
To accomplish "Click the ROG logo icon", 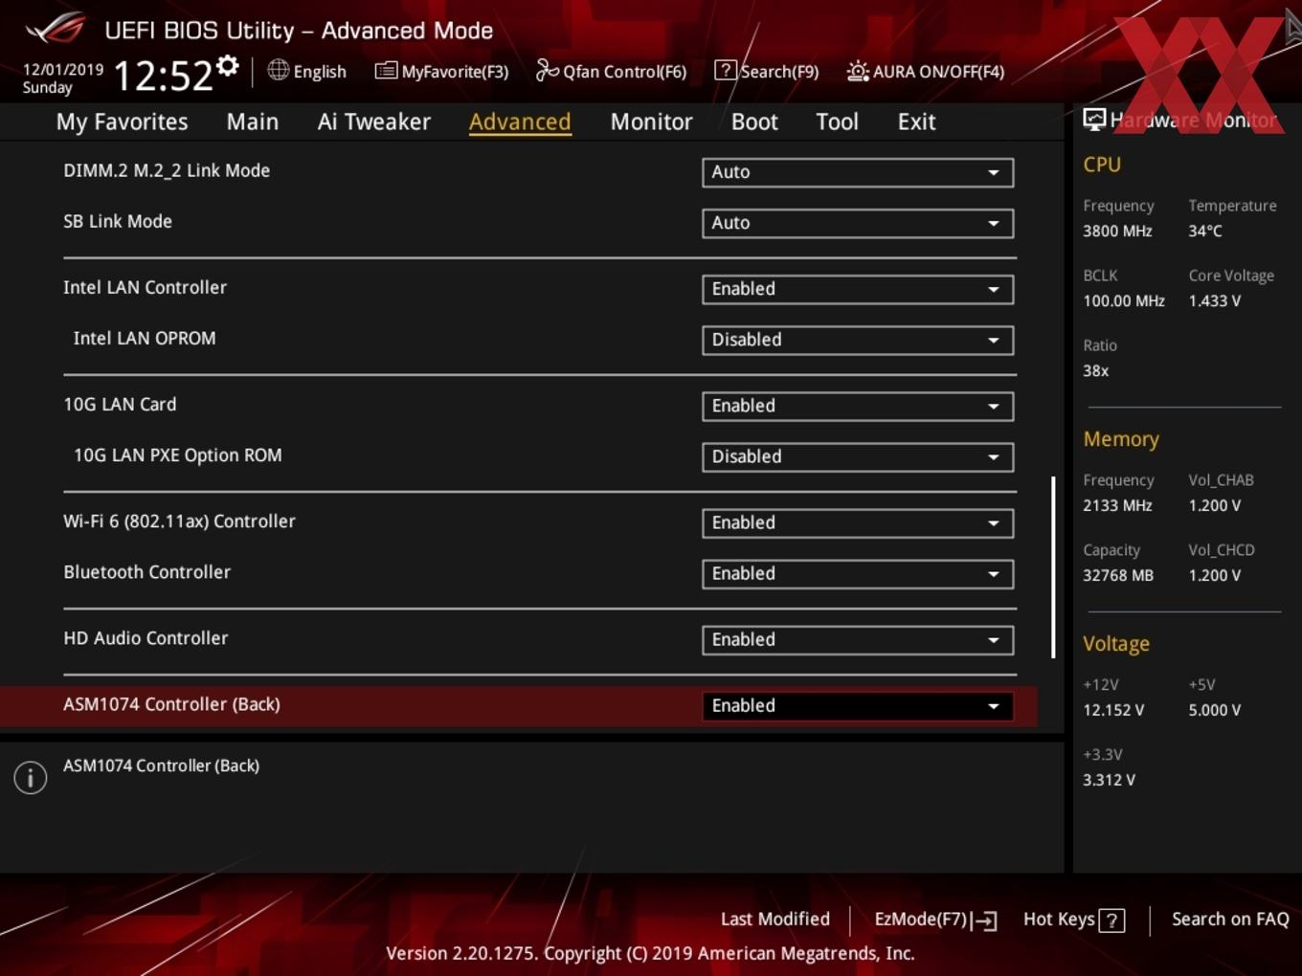I will pos(55,28).
